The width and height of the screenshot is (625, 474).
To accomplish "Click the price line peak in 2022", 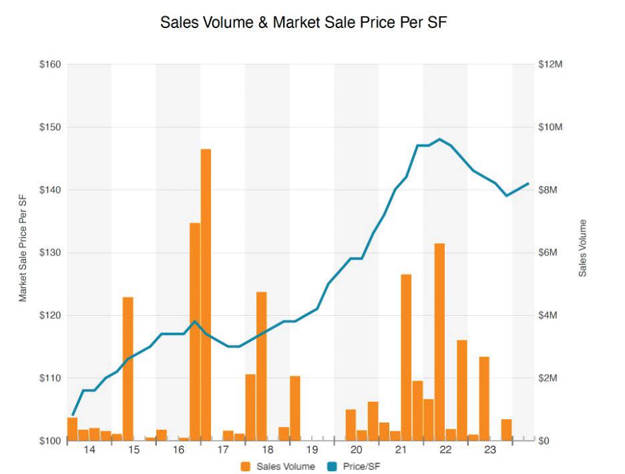I will tap(439, 139).
